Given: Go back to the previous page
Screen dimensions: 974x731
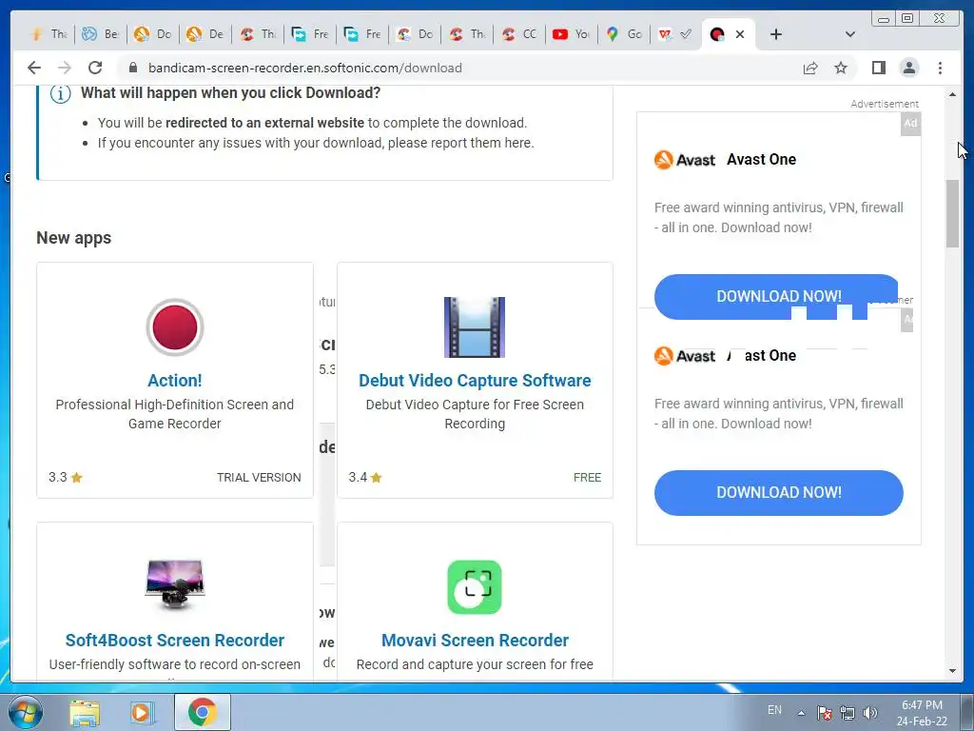Looking at the screenshot, I should click(x=34, y=68).
